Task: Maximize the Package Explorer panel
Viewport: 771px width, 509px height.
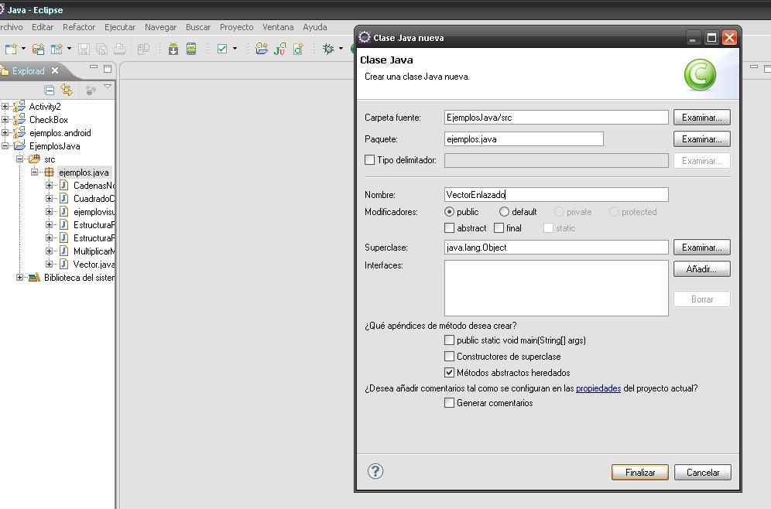Action: click(108, 69)
